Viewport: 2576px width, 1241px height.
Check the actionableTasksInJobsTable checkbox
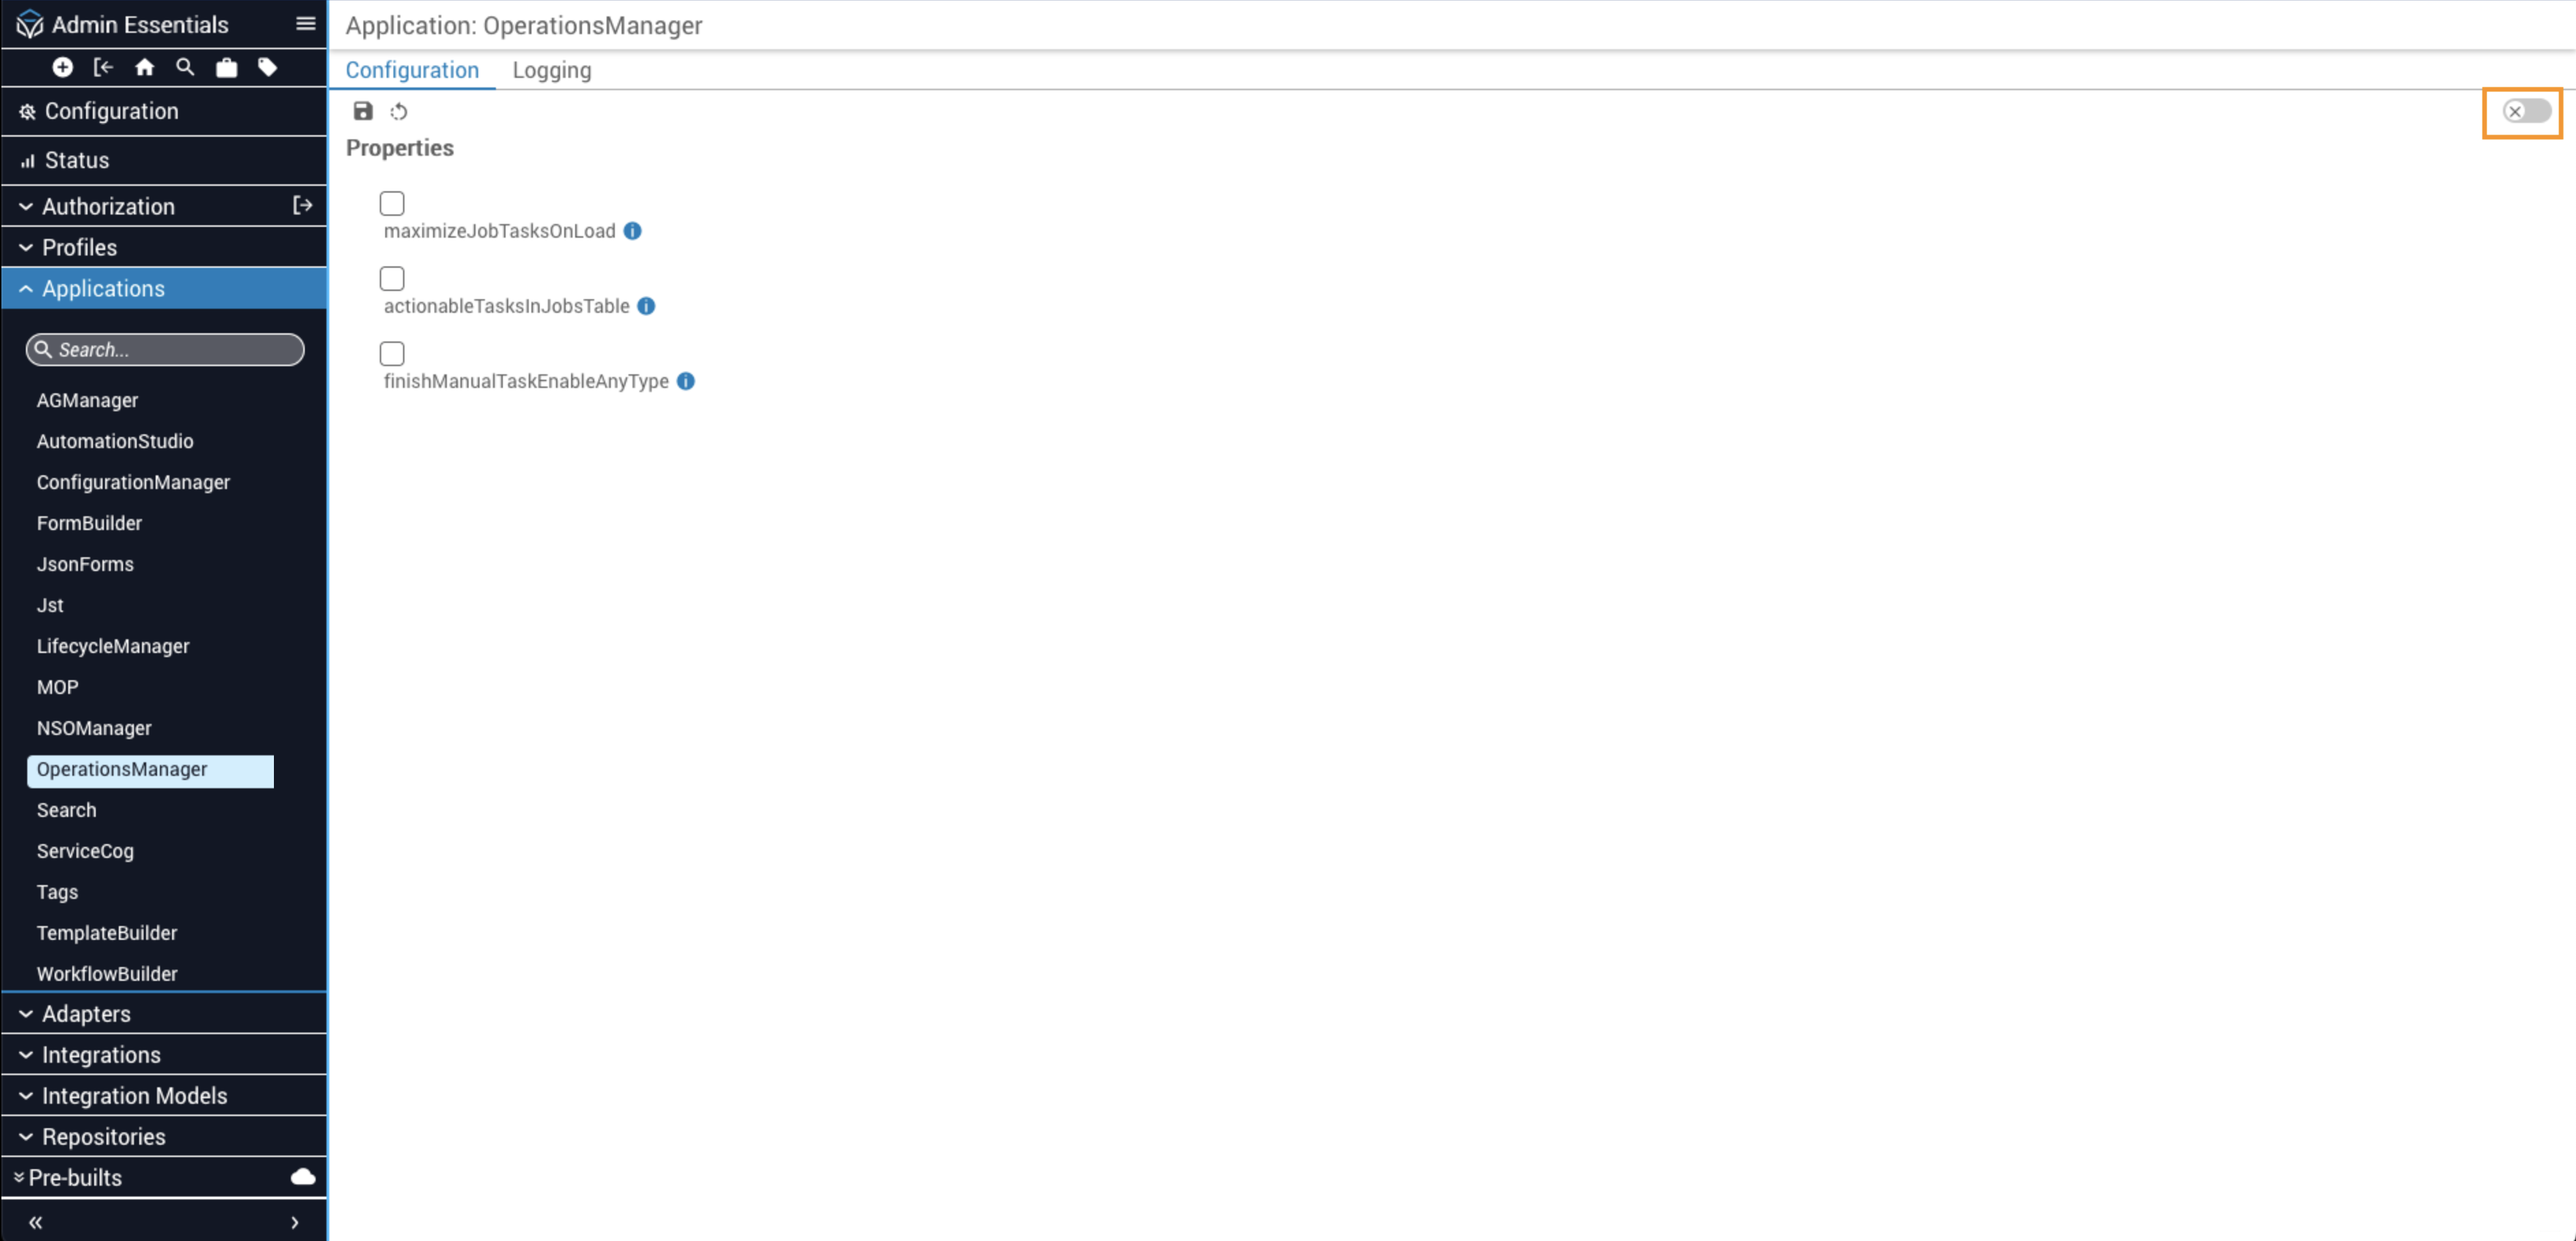pyautogui.click(x=392, y=279)
